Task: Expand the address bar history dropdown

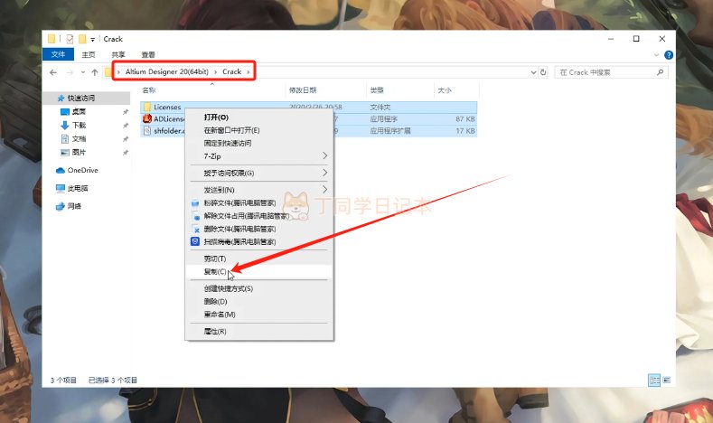Action: point(533,72)
